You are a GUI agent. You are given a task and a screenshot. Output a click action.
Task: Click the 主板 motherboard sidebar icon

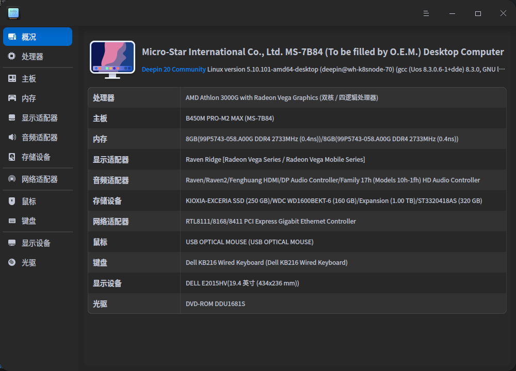click(x=12, y=78)
